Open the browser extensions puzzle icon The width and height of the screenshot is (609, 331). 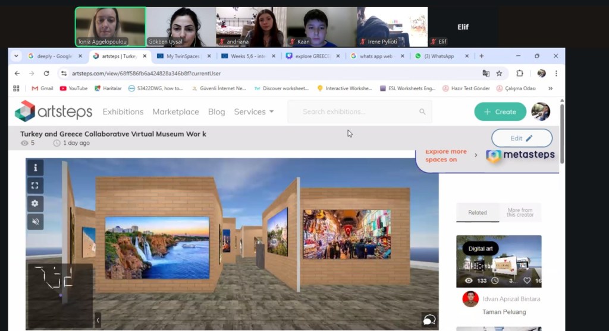click(519, 74)
